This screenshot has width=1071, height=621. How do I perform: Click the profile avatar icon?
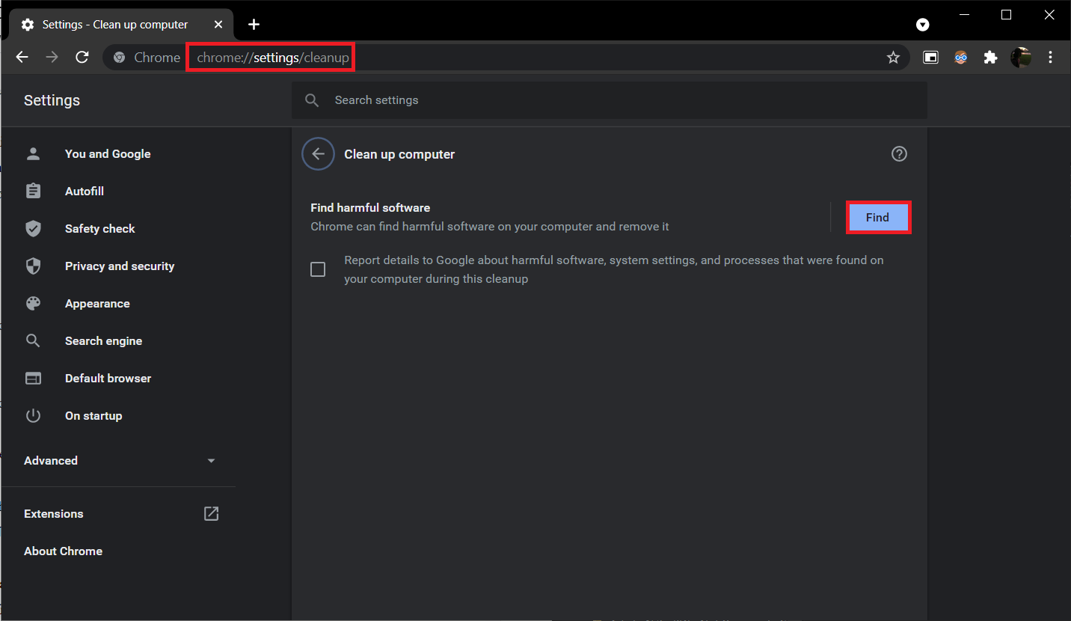pyautogui.click(x=1021, y=58)
